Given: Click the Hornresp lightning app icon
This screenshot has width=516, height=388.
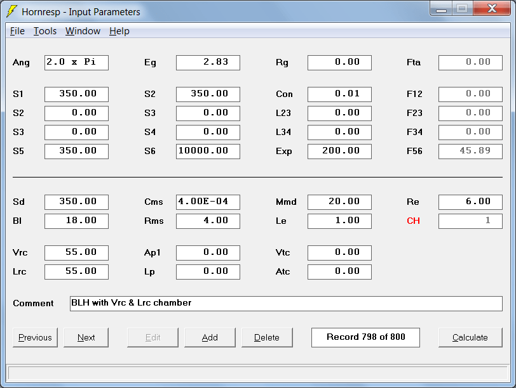Looking at the screenshot, I should coord(12,11).
